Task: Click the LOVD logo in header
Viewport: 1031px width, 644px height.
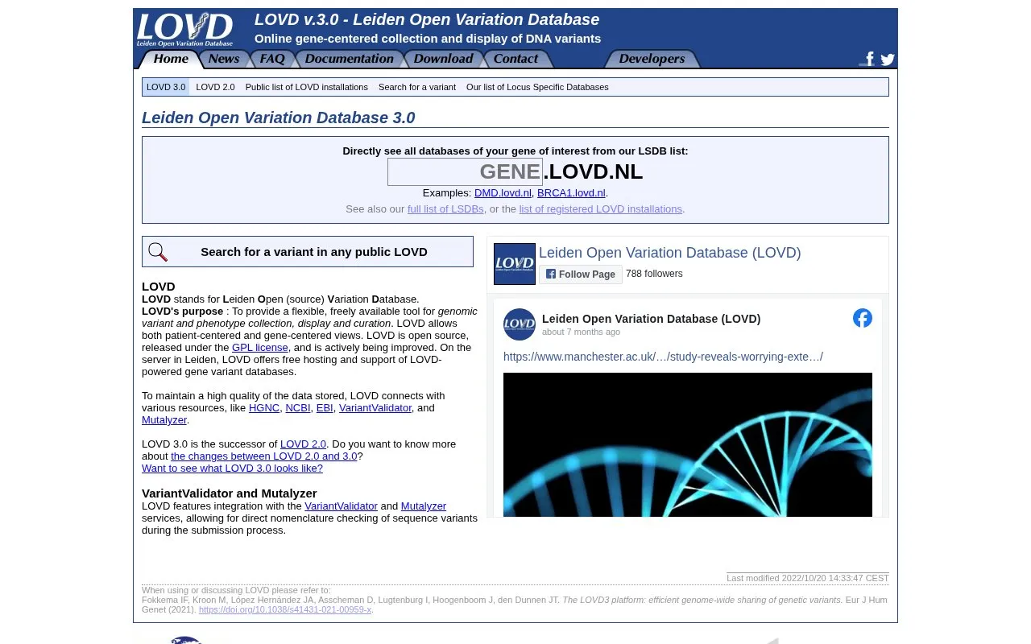Action: click(184, 29)
